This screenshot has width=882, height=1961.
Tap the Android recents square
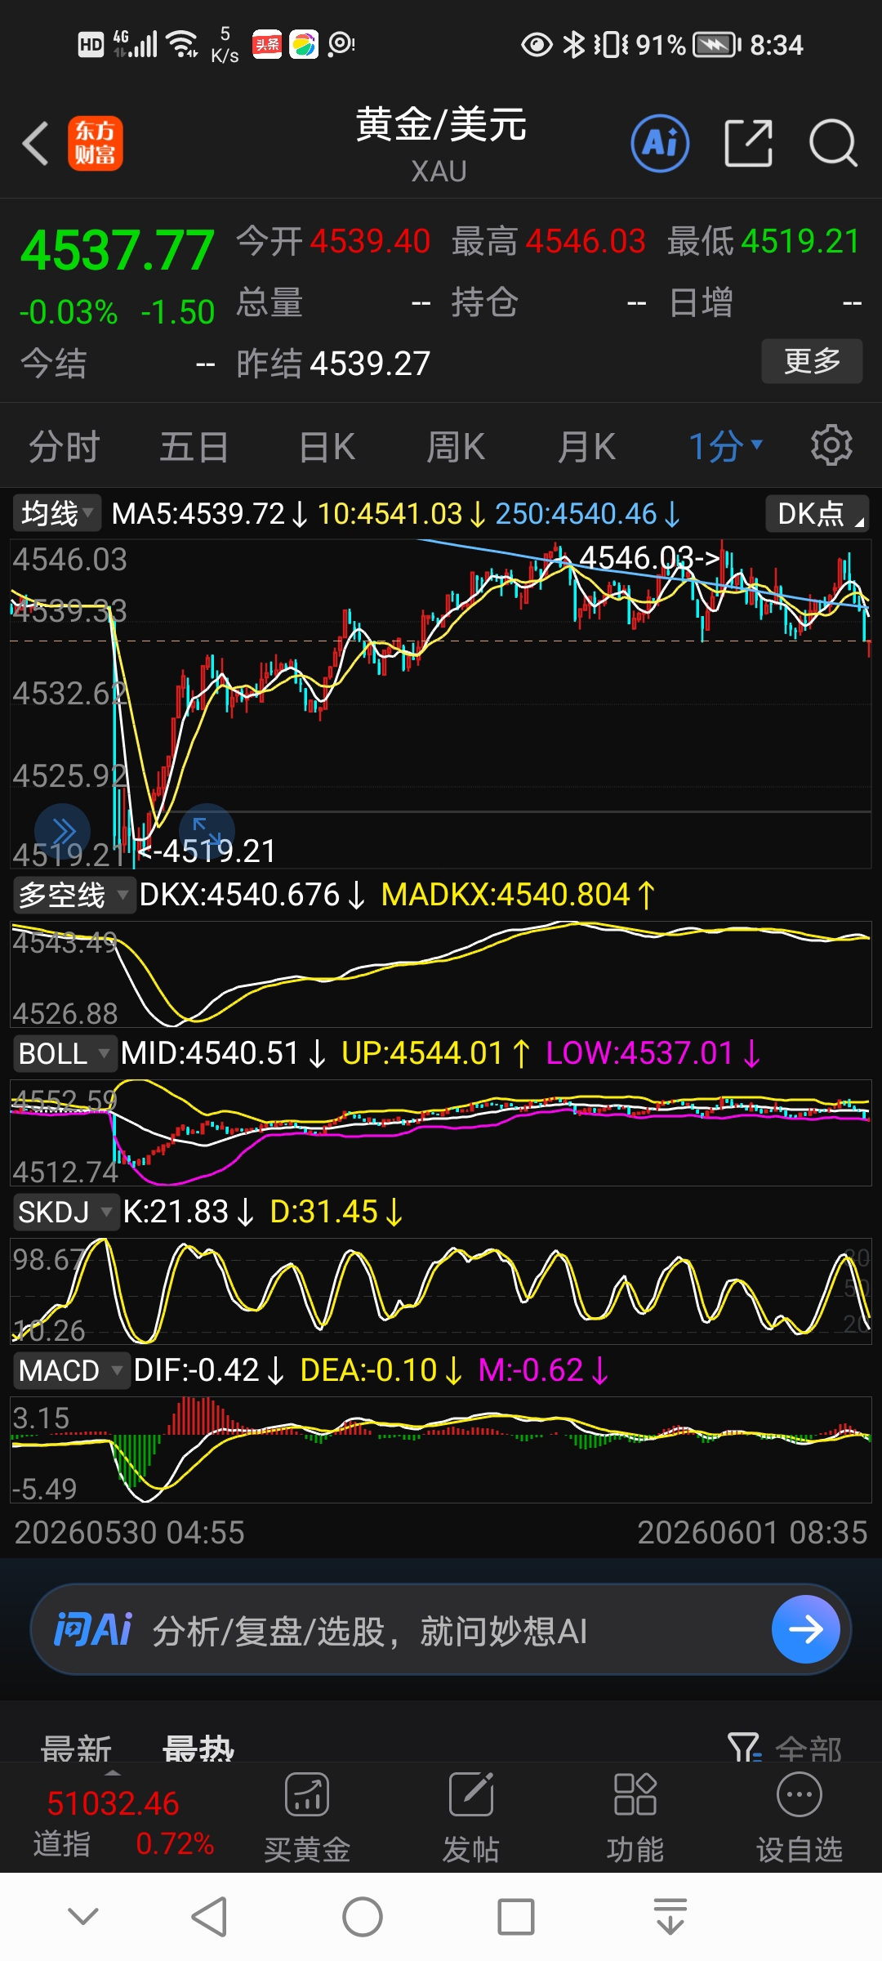(516, 1916)
